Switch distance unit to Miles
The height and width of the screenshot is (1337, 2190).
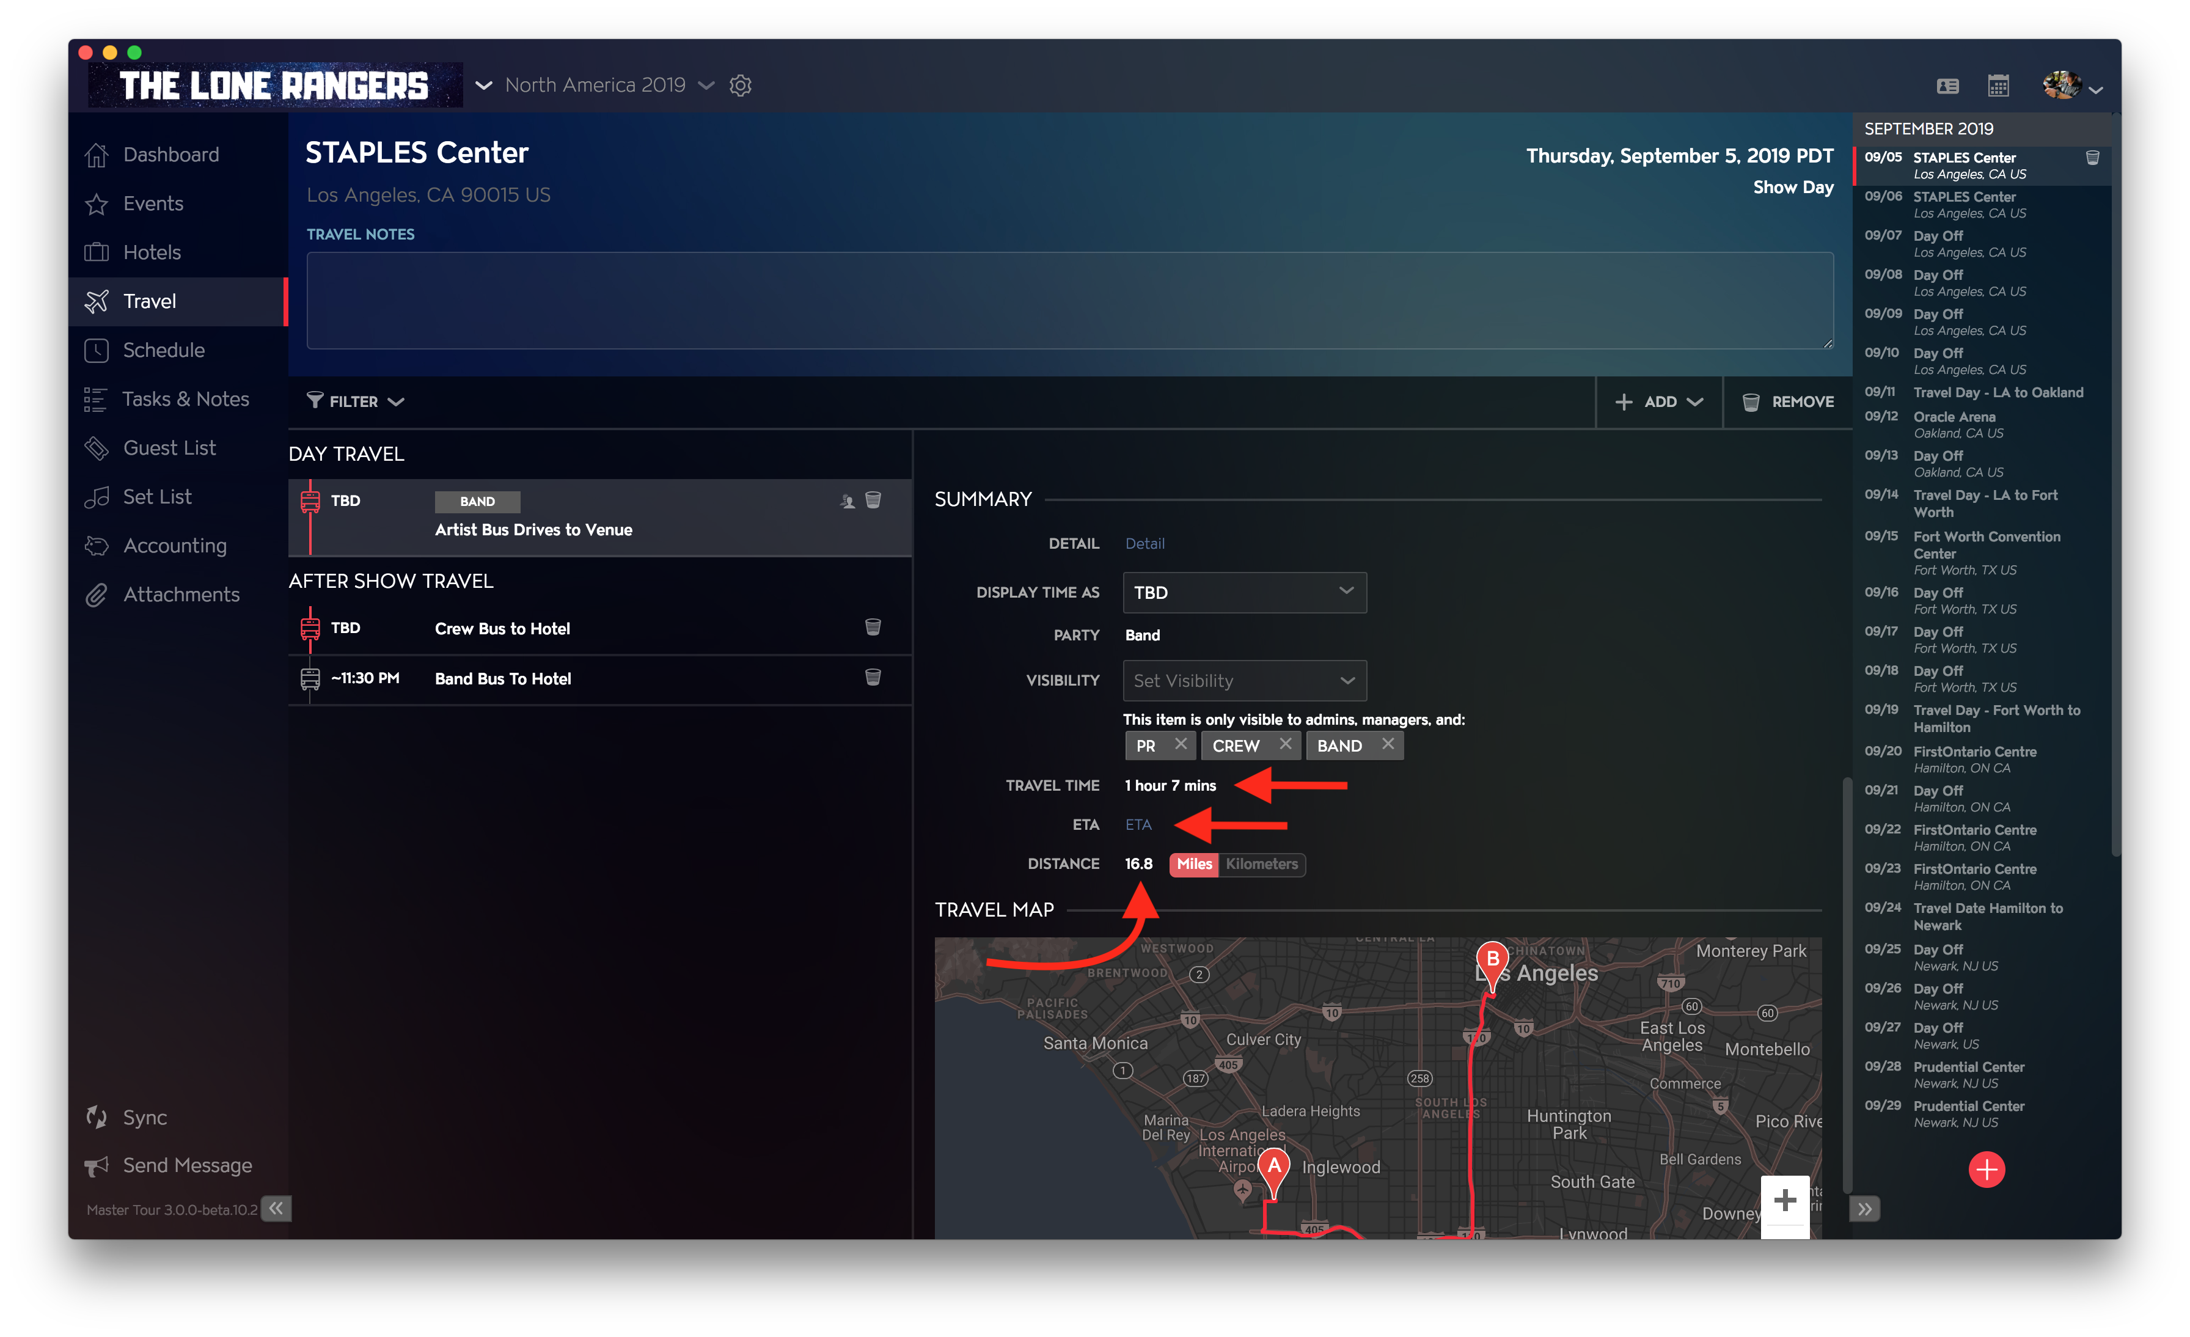(1193, 865)
